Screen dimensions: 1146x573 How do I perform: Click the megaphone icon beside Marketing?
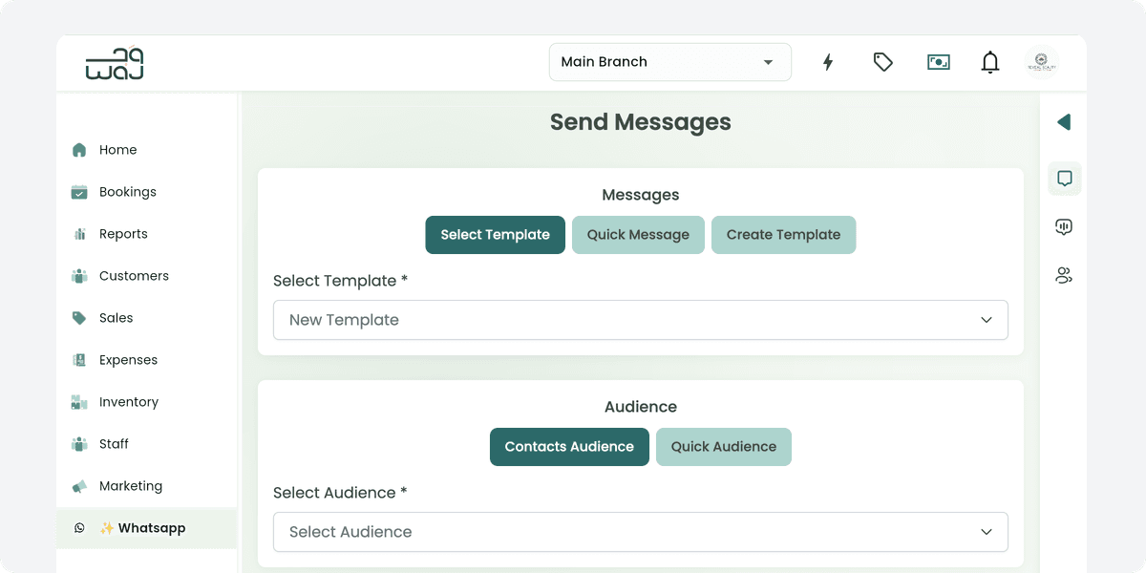tap(79, 485)
